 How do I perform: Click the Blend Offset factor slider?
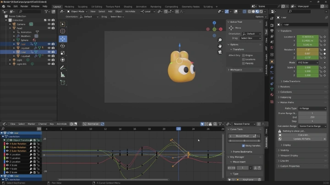(x=244, y=141)
